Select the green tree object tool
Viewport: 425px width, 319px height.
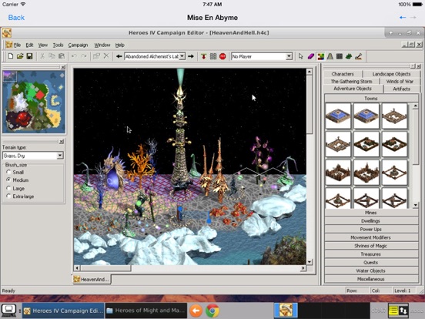click(349, 56)
